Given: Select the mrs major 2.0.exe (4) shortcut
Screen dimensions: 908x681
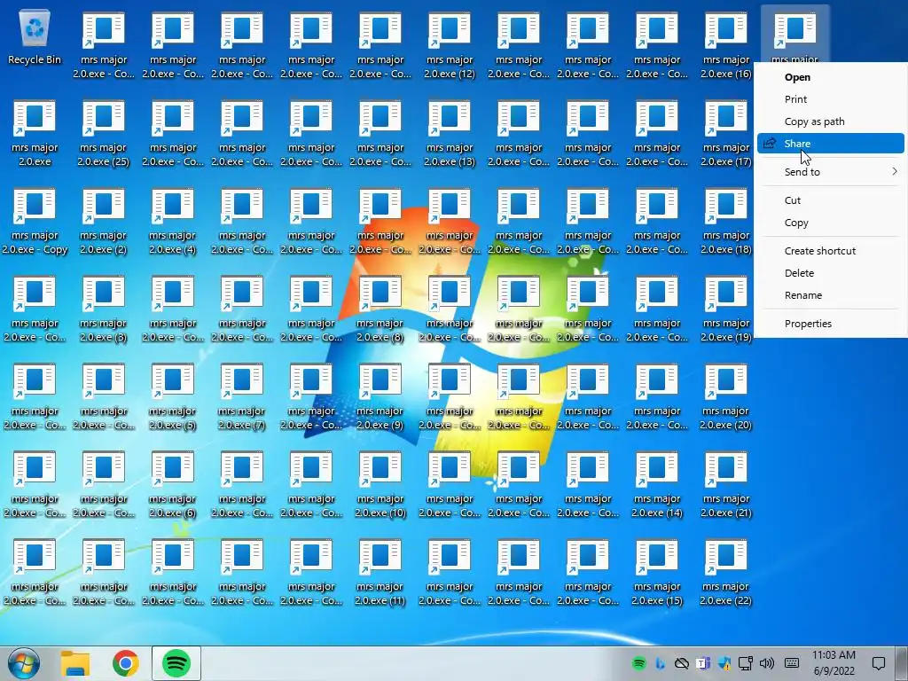Looking at the screenshot, I should pos(173,223).
